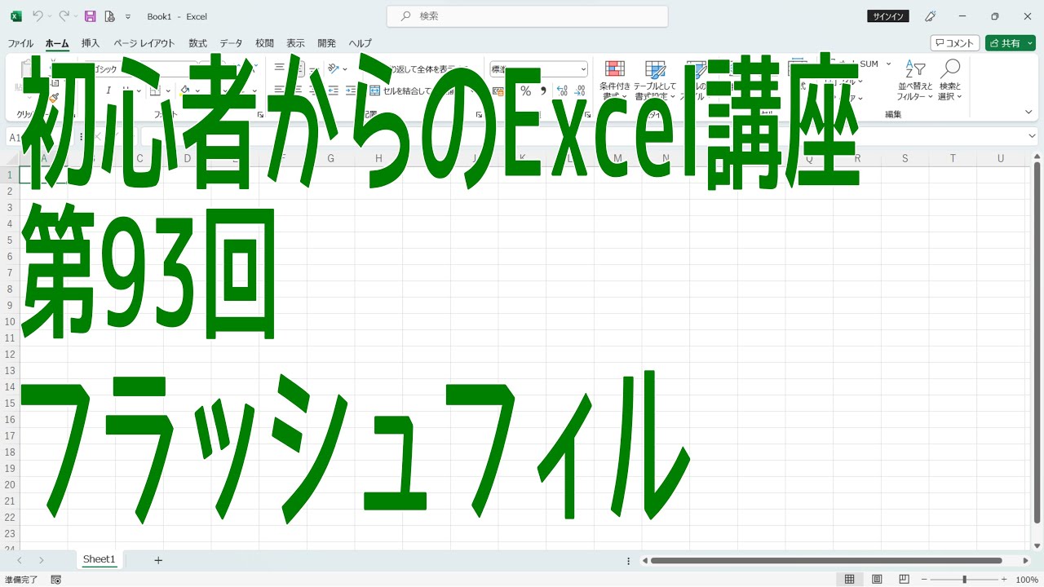Screen dimensions: 1044x587
Task: Click the Decrease Indent icon
Action: tap(333, 90)
